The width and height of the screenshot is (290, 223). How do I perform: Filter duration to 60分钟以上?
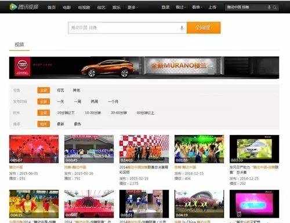point(146,113)
